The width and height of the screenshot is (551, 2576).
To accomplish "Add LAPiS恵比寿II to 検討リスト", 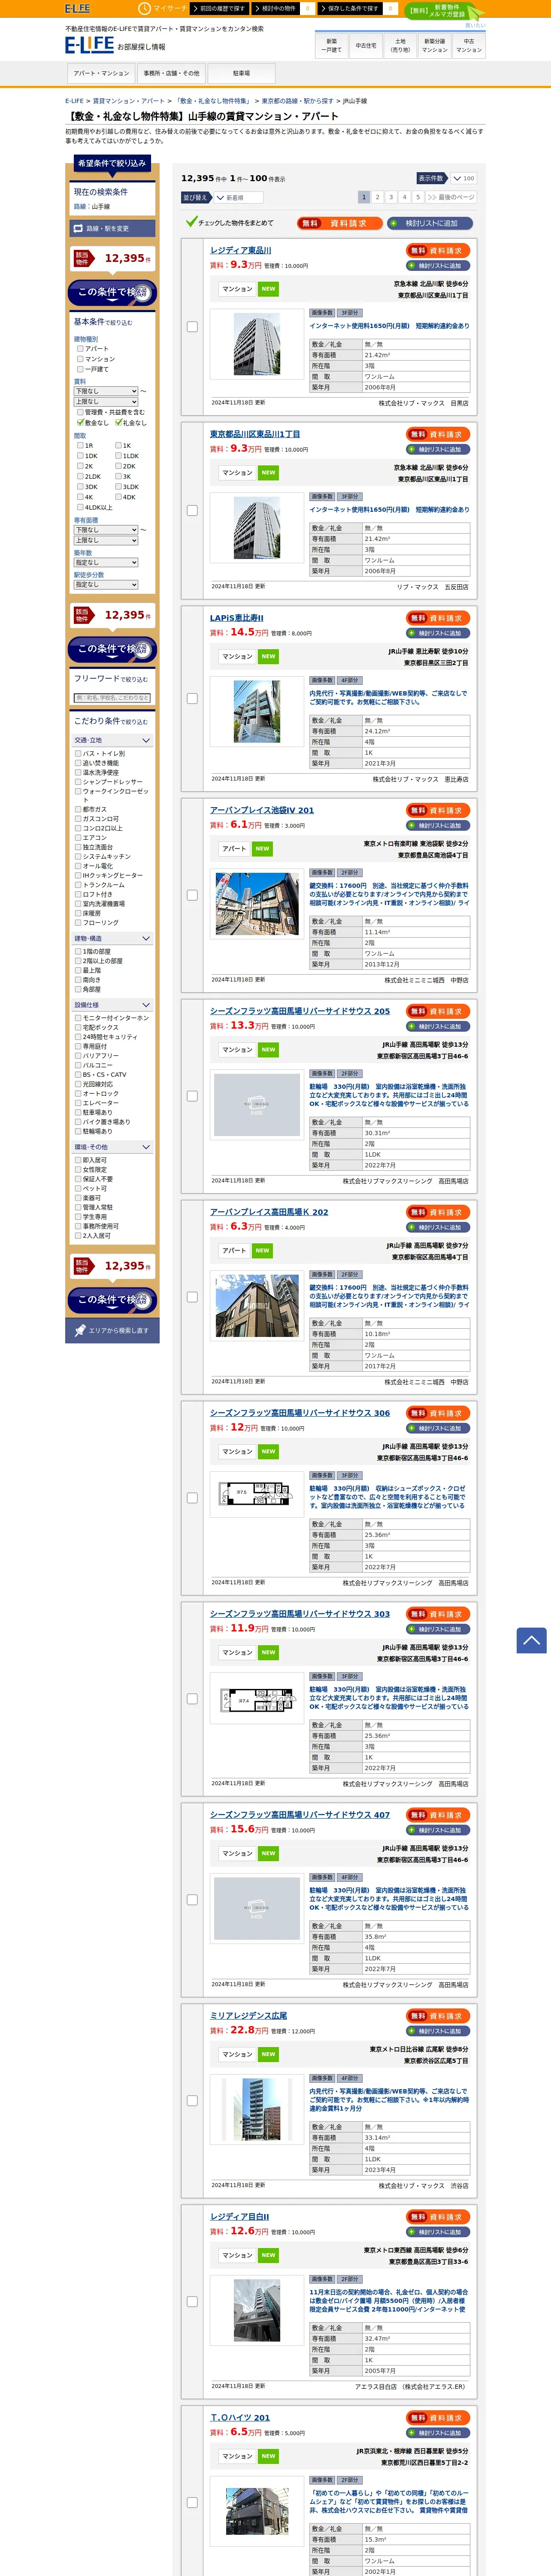I will click(438, 633).
